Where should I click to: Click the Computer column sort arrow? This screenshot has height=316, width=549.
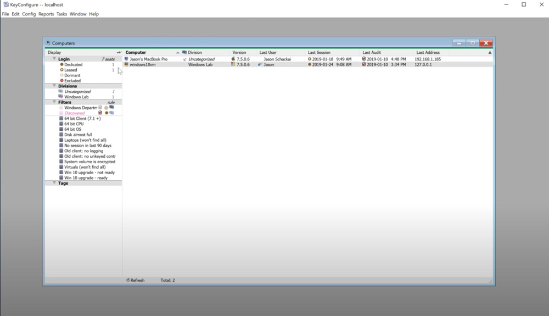pos(178,53)
